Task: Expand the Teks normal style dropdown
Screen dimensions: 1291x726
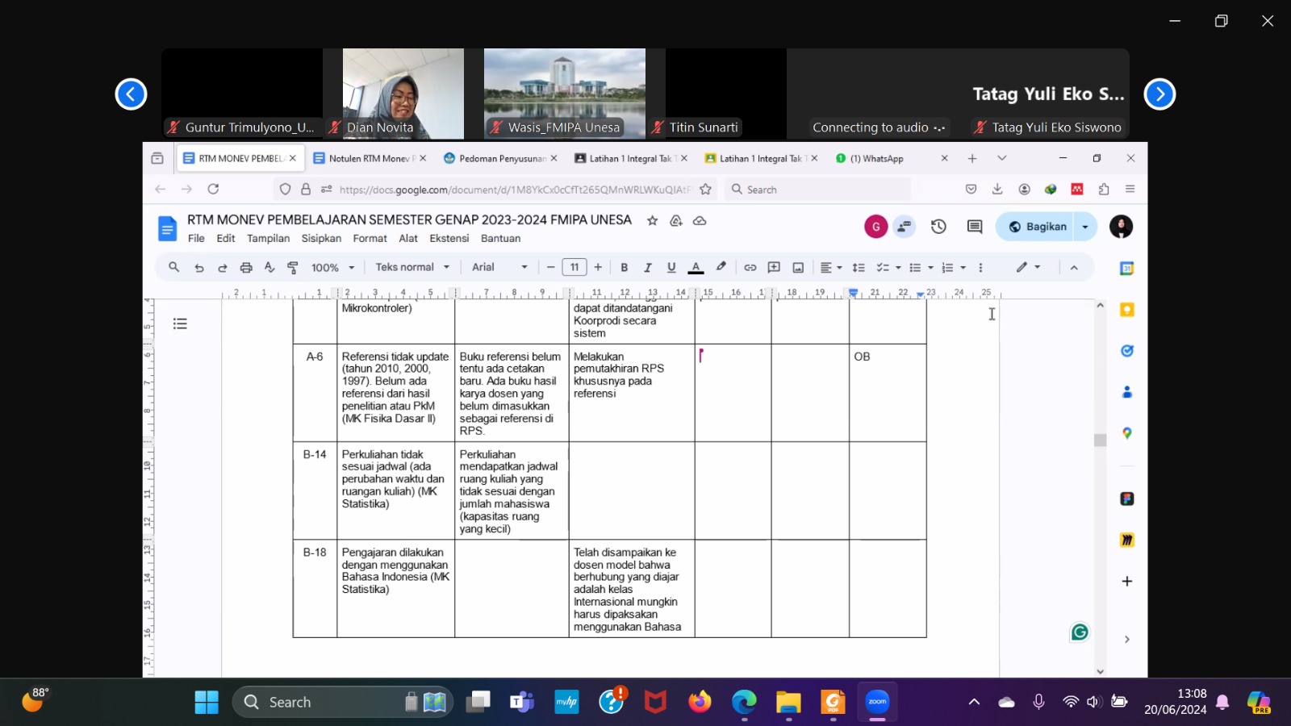Action: [412, 268]
